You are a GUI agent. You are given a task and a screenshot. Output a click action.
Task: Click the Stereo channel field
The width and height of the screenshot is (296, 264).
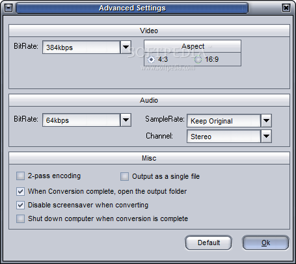pyautogui.click(x=224, y=137)
